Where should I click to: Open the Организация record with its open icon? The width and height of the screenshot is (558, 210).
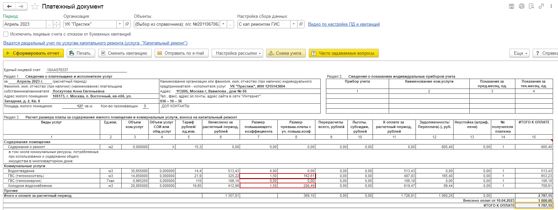pyautogui.click(x=127, y=24)
